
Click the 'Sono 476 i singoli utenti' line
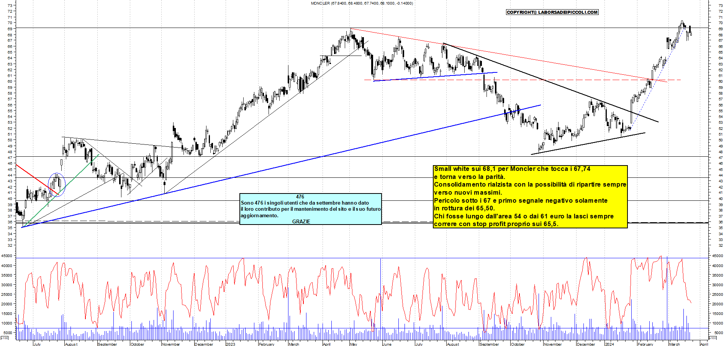(305, 203)
